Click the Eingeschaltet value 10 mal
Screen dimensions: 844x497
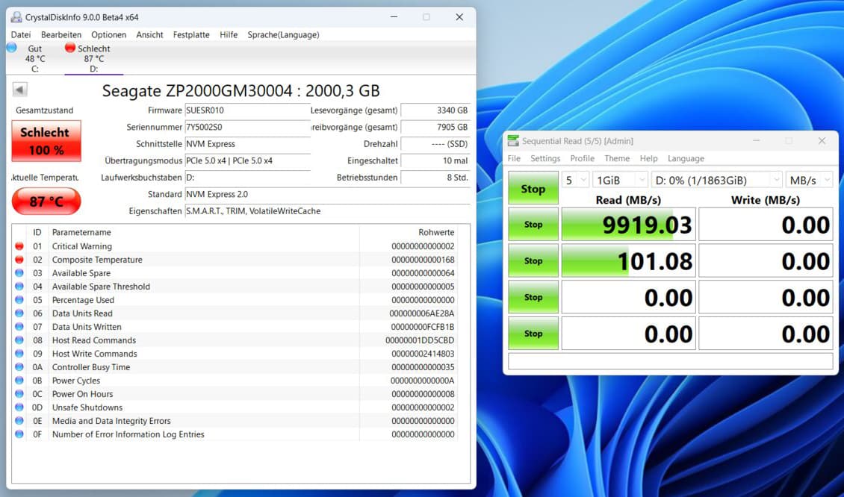coord(435,161)
